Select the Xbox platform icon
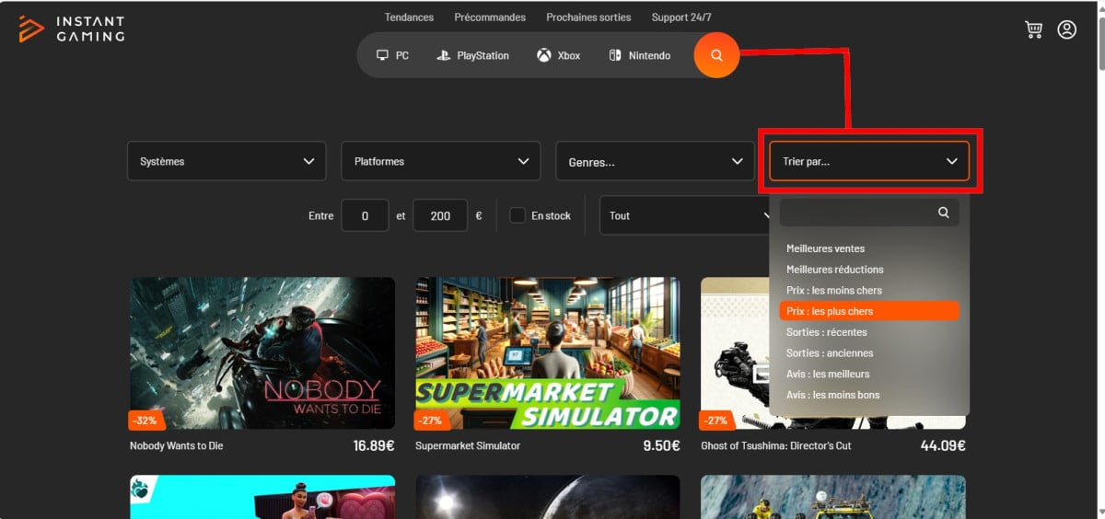The image size is (1105, 519). point(544,55)
